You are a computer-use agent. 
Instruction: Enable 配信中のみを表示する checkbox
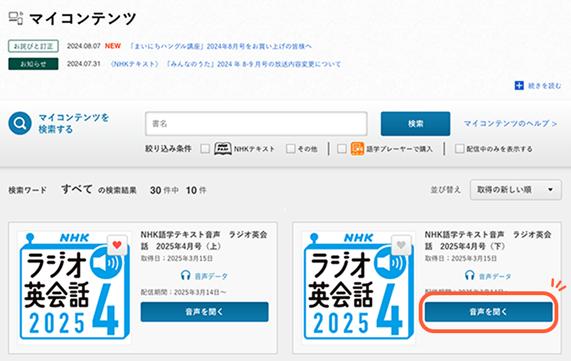[x=459, y=148]
